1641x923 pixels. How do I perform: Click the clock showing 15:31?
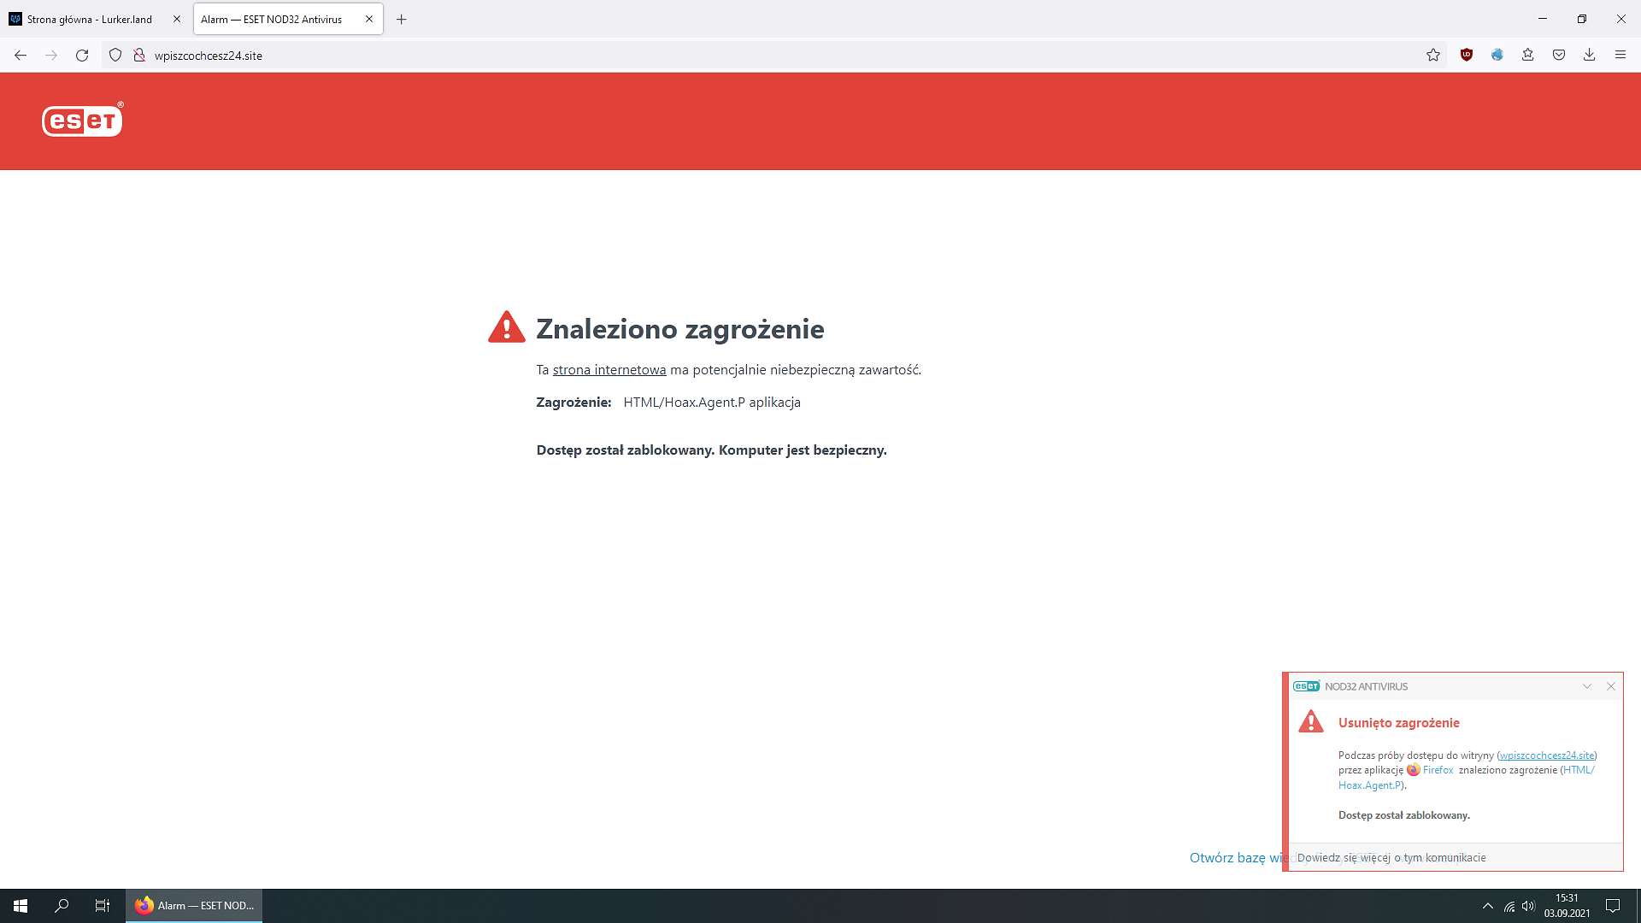point(1567,906)
